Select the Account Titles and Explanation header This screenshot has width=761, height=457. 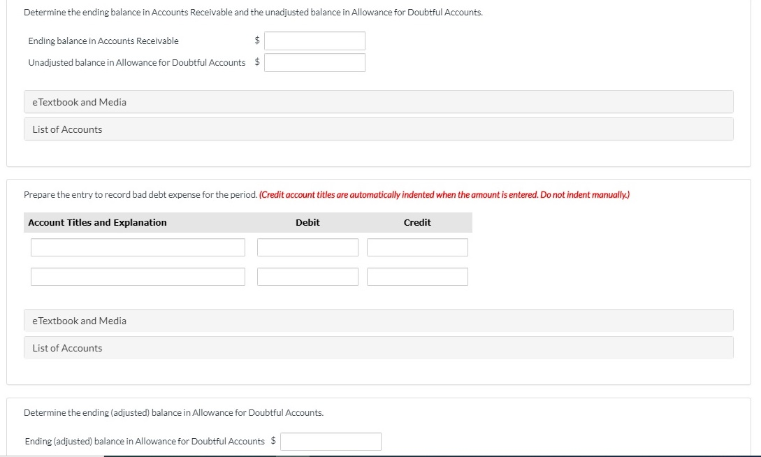point(96,222)
